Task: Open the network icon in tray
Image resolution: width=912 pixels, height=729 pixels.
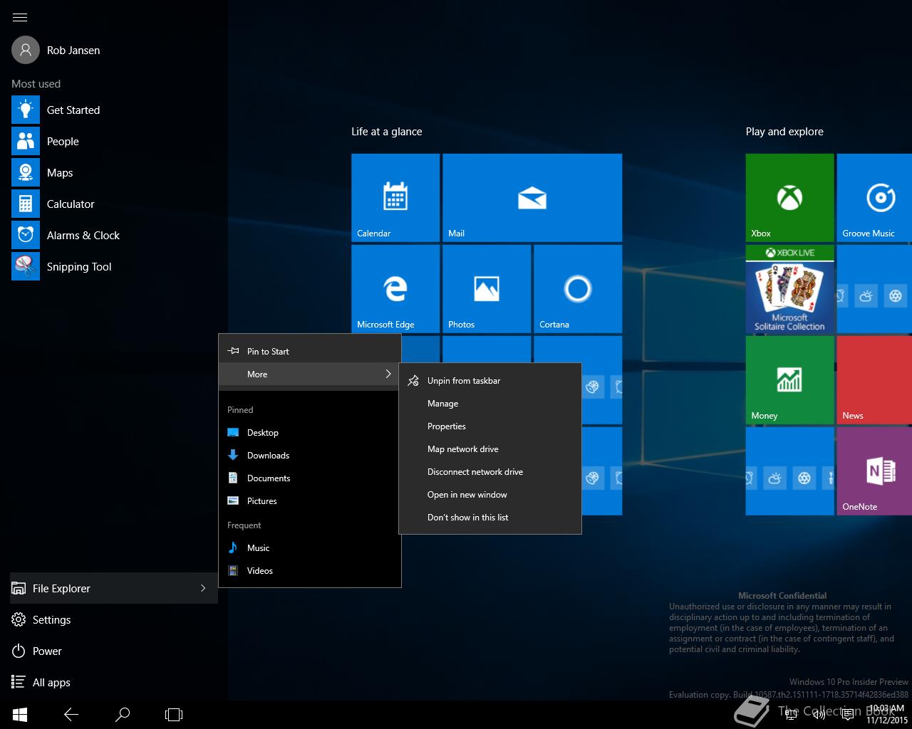Action: 791,714
